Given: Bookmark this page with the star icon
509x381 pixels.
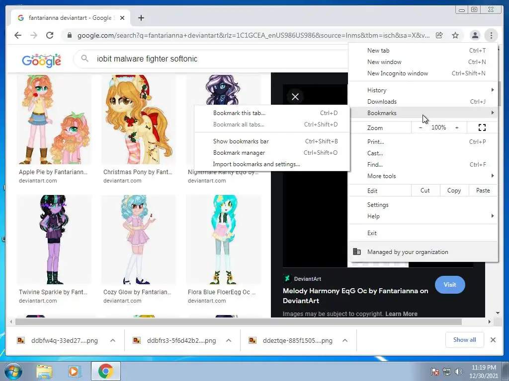Looking at the screenshot, I should point(455,35).
